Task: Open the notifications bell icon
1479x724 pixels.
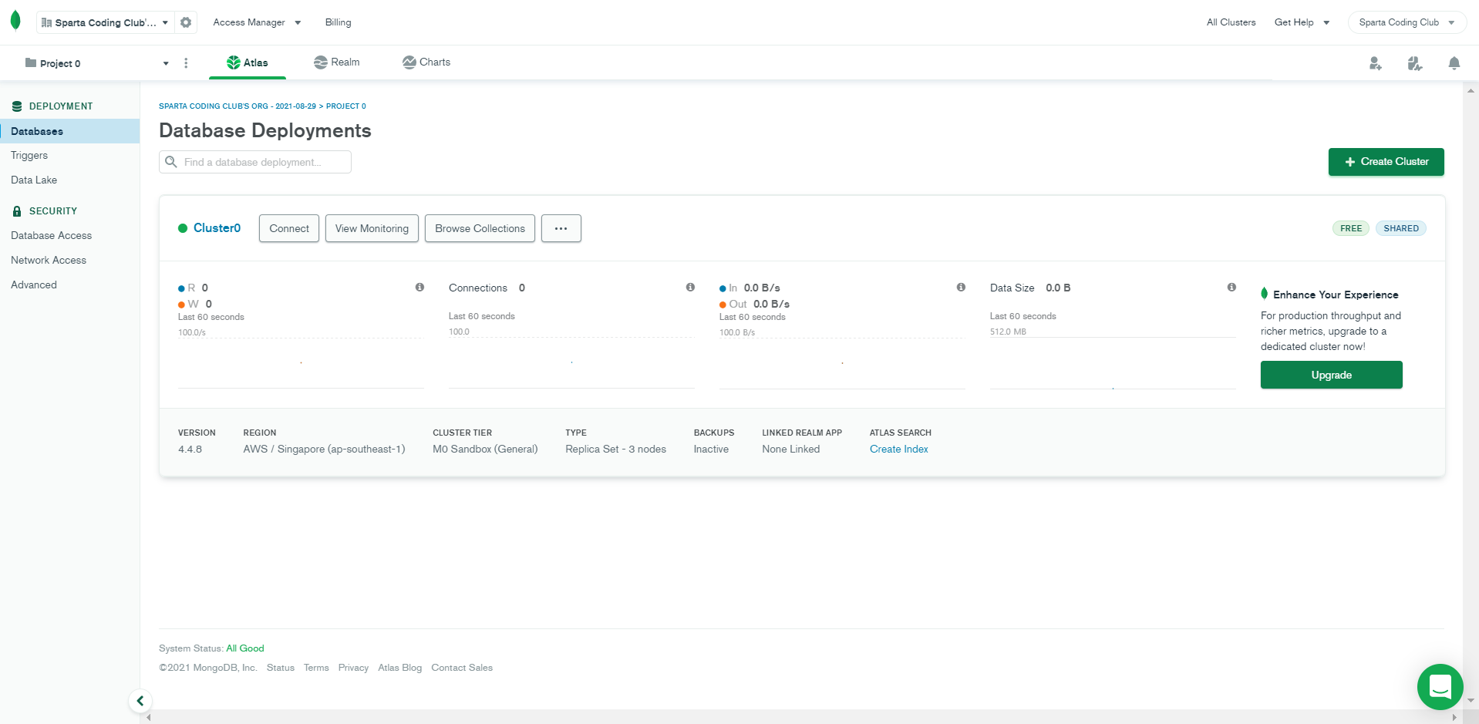Action: click(1454, 63)
